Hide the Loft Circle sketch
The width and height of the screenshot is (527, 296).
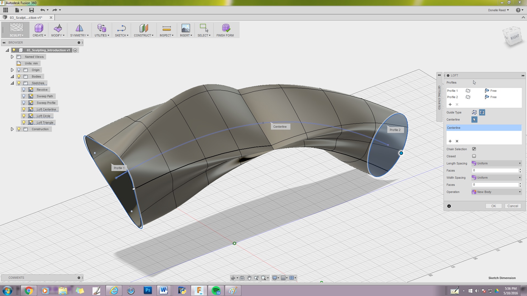click(24, 116)
